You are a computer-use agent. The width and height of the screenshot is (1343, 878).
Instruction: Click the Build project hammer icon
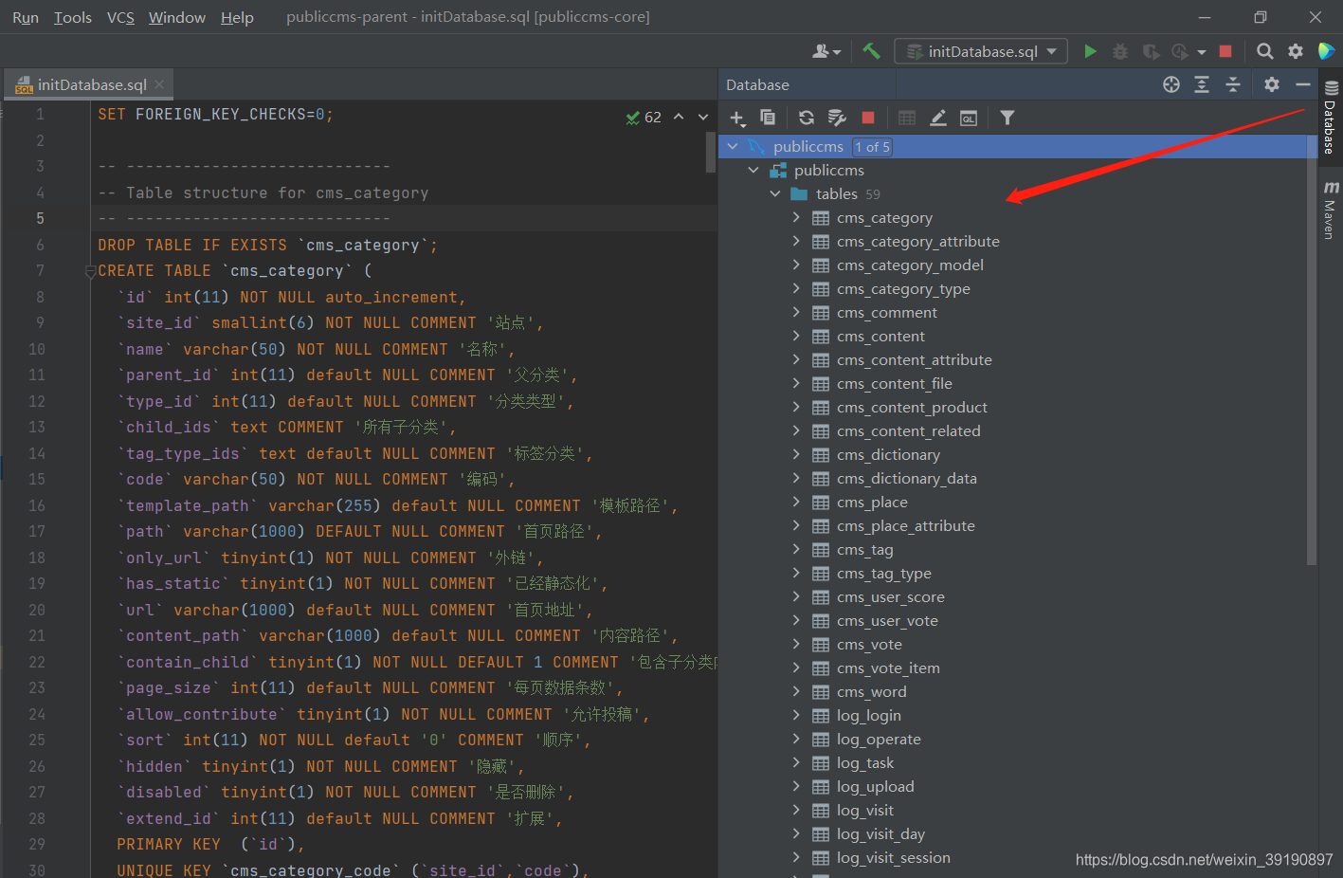pyautogui.click(x=871, y=51)
